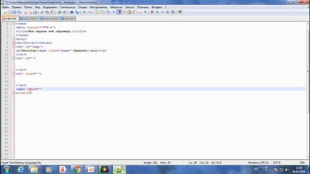Stop macro recording toolbar icon
This screenshot has height=174, width=310.
pyautogui.click(x=157, y=12)
